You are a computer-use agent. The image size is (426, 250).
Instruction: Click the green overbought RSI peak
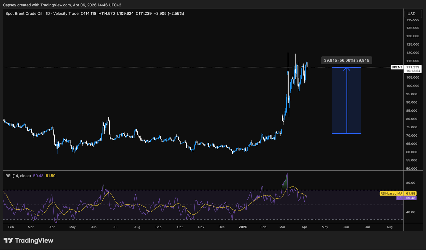pyautogui.click(x=286, y=183)
